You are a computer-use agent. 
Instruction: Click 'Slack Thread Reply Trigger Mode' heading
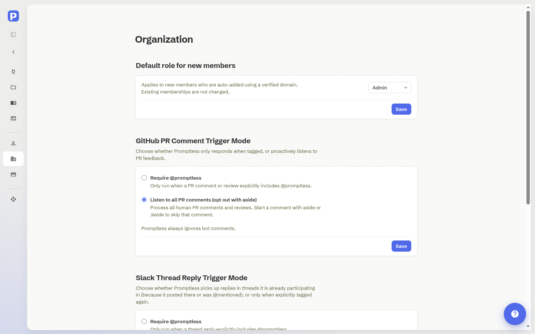click(191, 278)
